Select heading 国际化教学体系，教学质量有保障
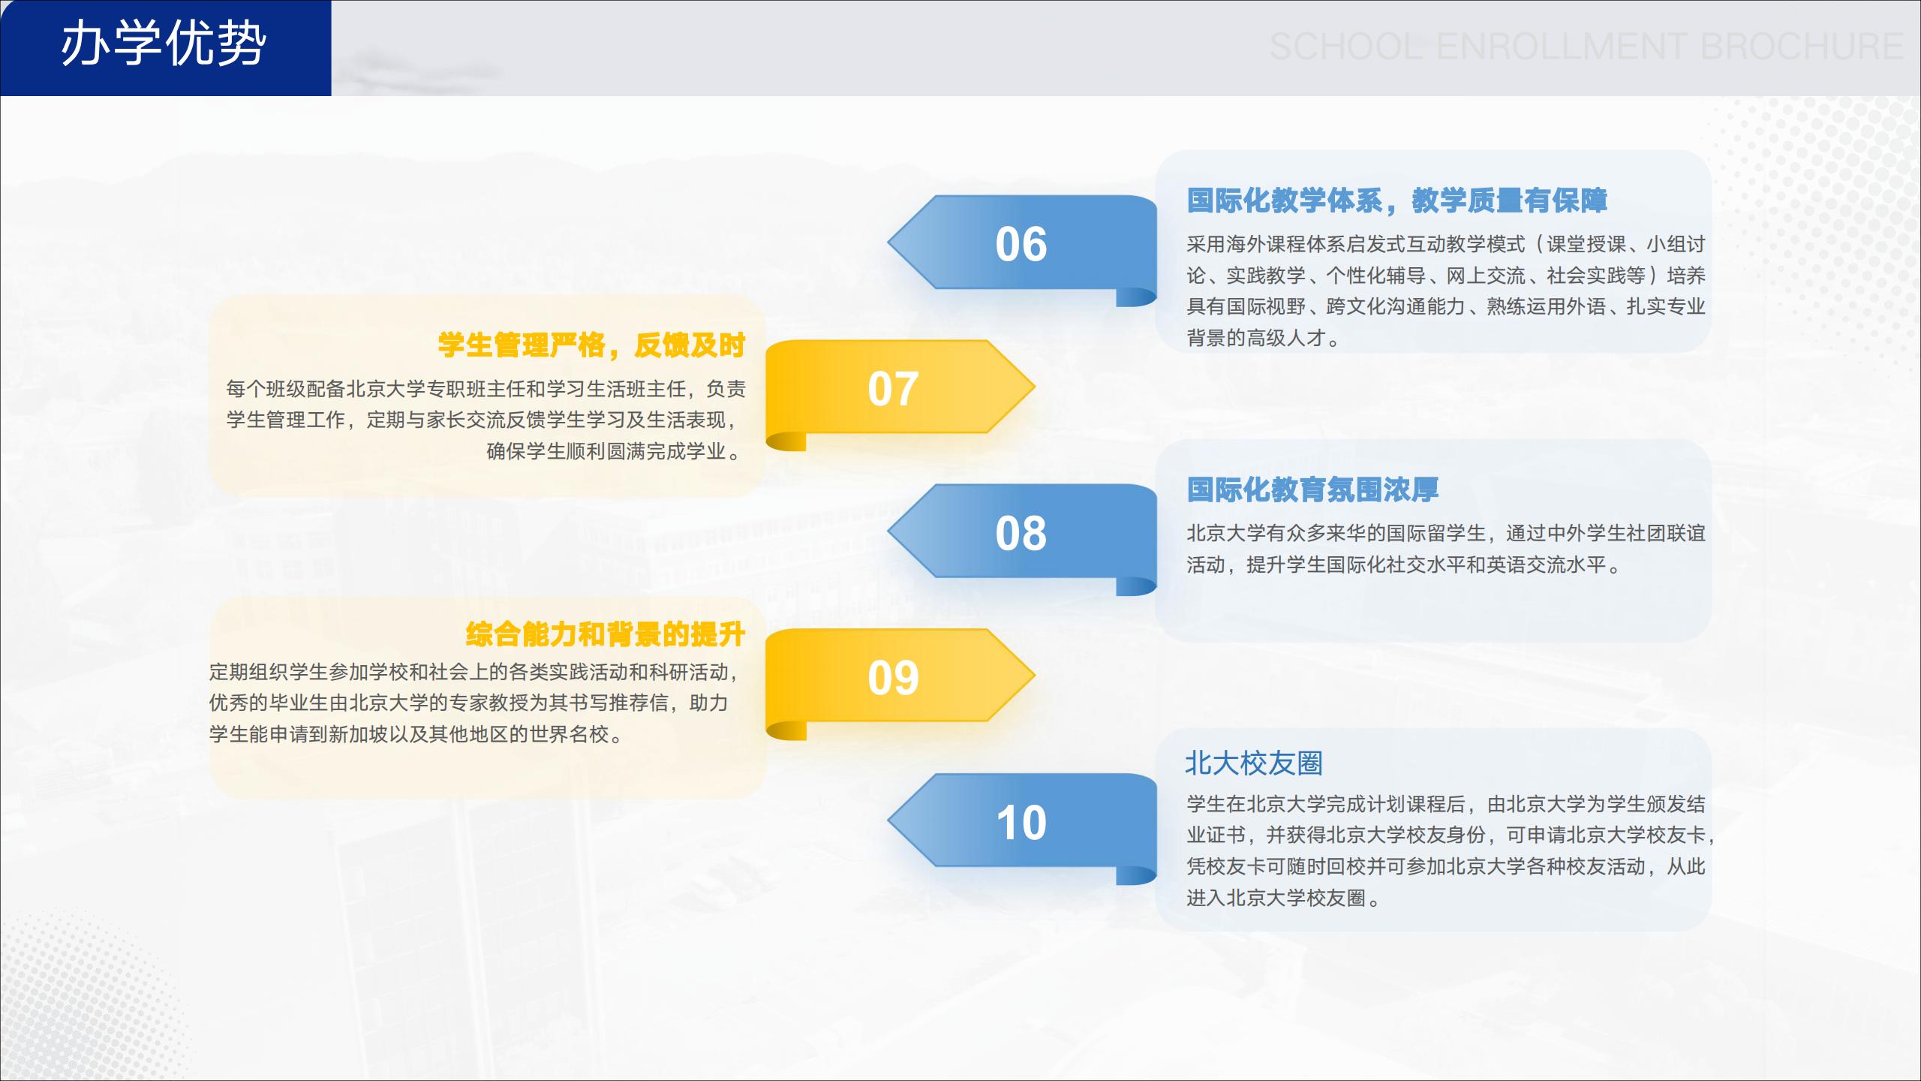Screen dimensions: 1921x1081 pos(1396,200)
